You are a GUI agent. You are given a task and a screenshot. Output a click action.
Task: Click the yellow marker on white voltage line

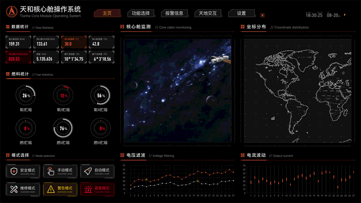198,181
